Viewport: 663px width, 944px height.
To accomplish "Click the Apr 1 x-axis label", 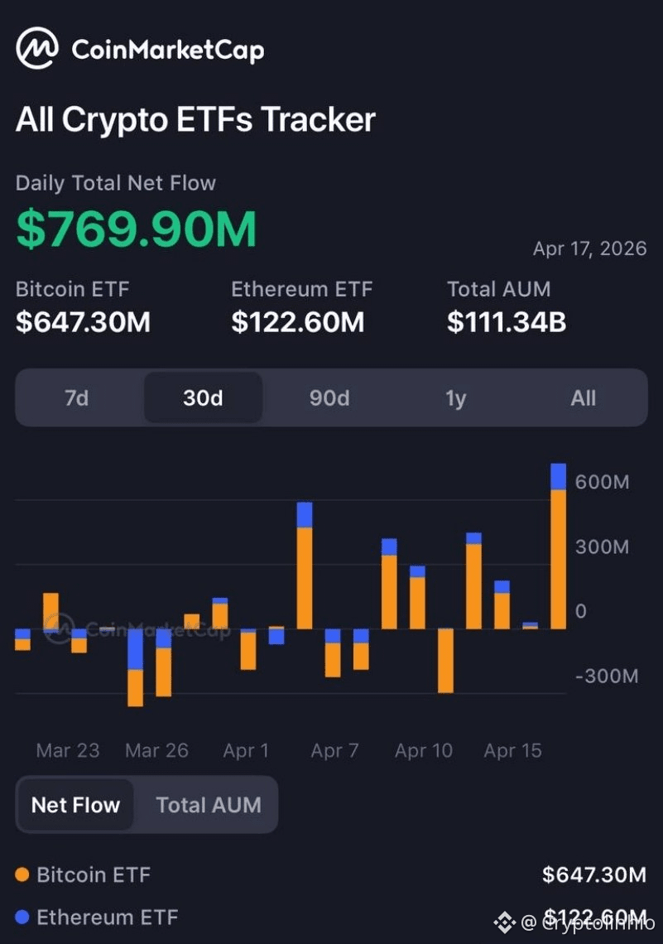I will point(246,751).
